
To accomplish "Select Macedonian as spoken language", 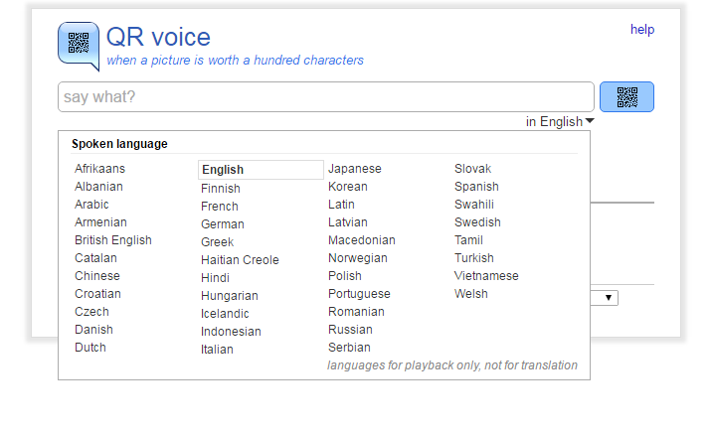I will coord(361,240).
